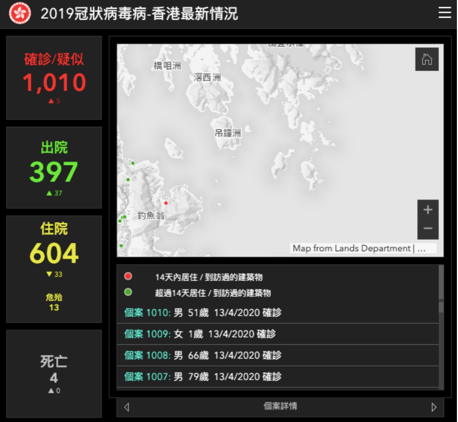Click the Hong Kong emblem logo
Screen dimensions: 458x422
[20, 14]
